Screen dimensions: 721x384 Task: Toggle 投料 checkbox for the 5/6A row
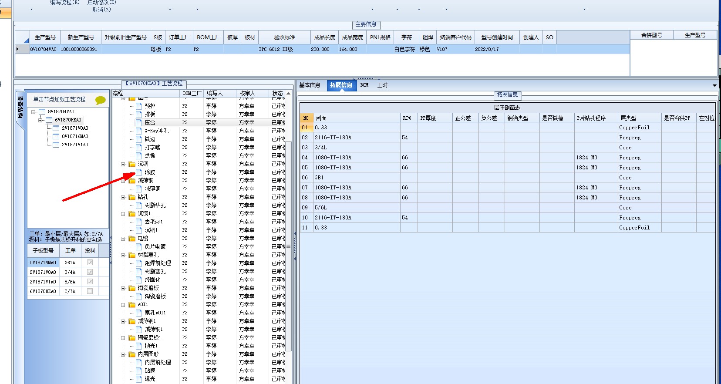pos(90,282)
